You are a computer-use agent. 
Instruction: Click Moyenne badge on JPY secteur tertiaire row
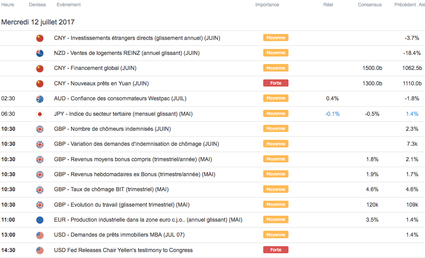276,113
